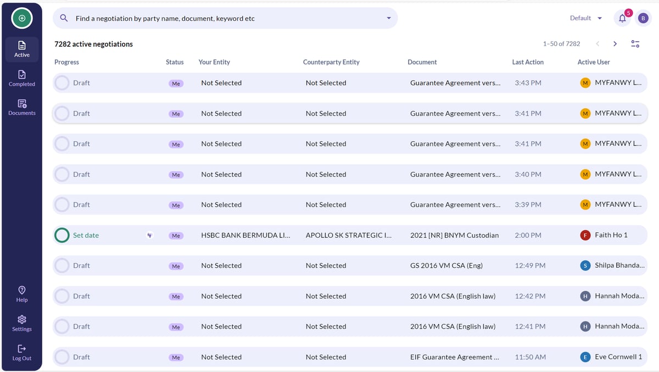This screenshot has width=659, height=372.
Task: Open Settings gear in sidebar
Action: pyautogui.click(x=22, y=323)
